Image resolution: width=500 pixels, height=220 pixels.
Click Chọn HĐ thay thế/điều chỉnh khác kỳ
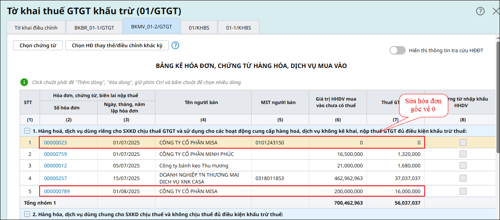pyautogui.click(x=117, y=45)
